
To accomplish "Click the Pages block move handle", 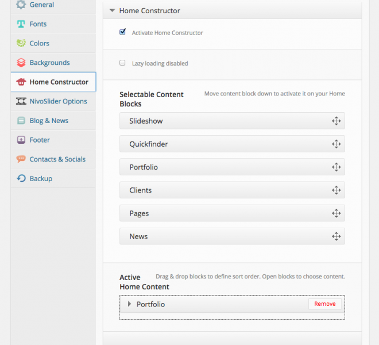I will coord(337,213).
